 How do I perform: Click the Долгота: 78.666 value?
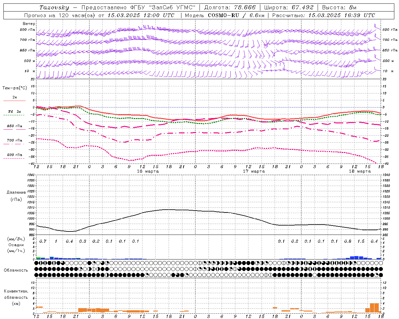tap(230, 7)
